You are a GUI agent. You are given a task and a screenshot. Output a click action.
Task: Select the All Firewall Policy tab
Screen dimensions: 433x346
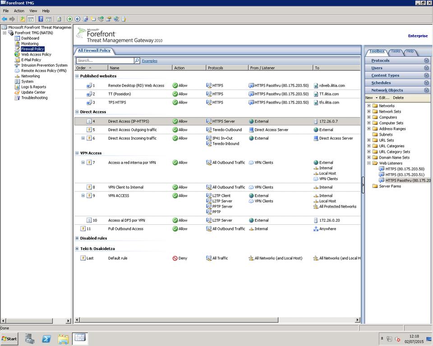[94, 50]
